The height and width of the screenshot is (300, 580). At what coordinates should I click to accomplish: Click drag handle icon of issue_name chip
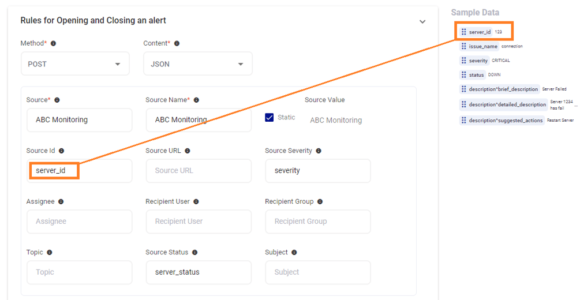click(x=464, y=46)
